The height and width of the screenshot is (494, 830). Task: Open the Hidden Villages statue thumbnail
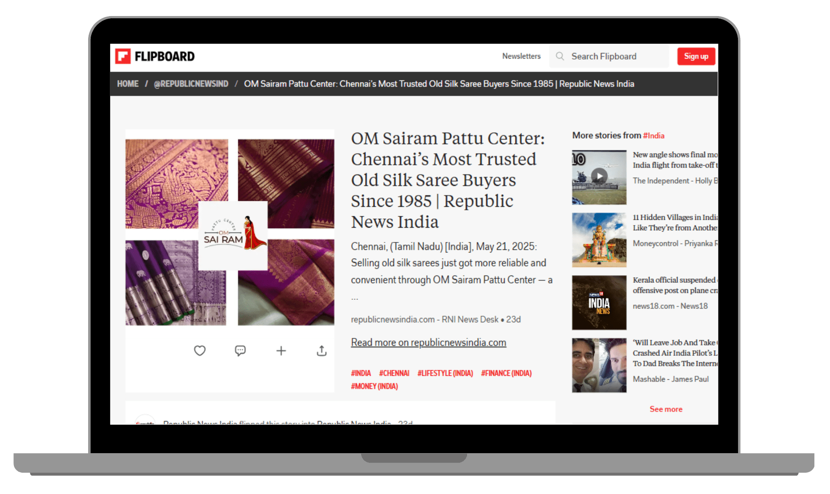pyautogui.click(x=599, y=240)
